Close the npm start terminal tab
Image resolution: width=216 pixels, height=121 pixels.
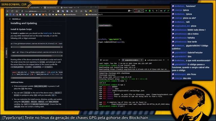pos(119,60)
